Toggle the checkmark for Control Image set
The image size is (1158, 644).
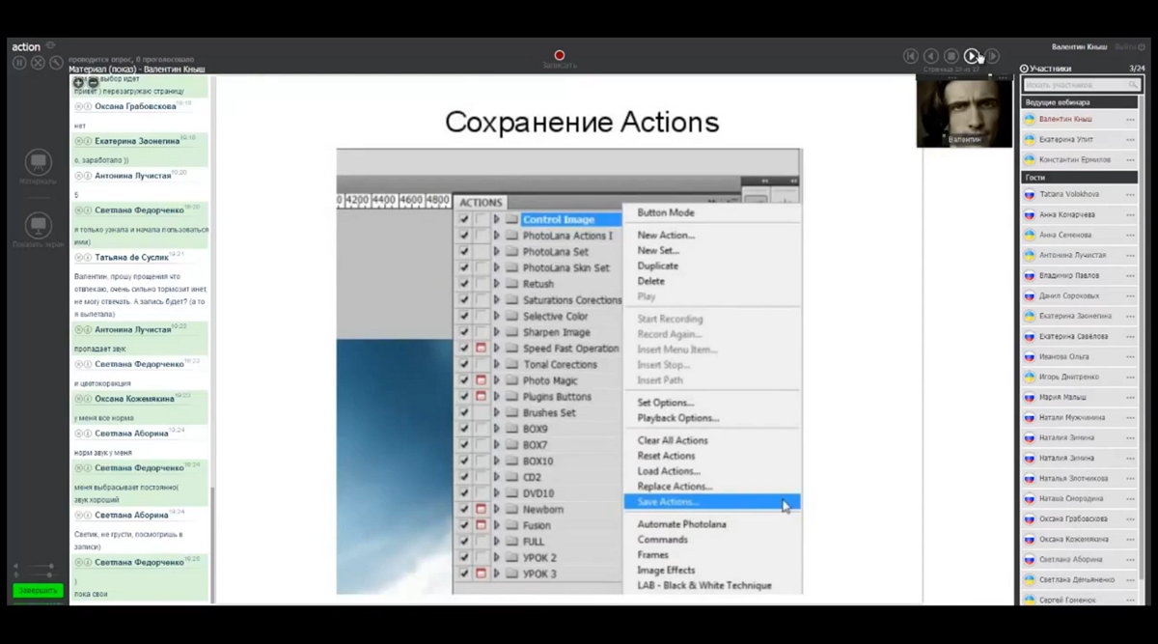[464, 219]
